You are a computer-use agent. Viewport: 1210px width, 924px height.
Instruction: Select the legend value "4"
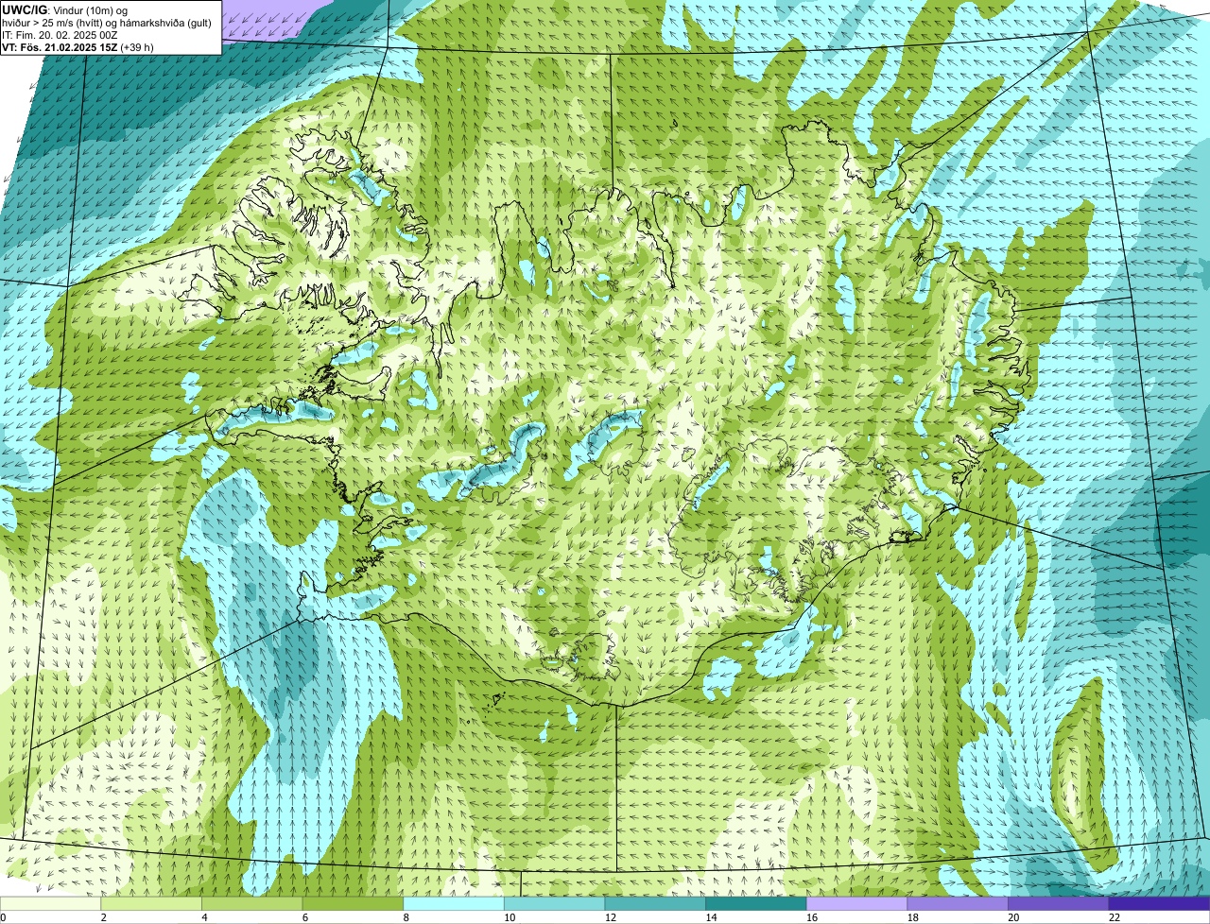(203, 917)
